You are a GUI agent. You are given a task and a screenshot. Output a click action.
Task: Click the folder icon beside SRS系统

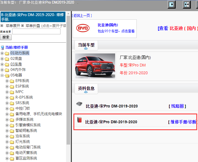[x=12, y=103]
